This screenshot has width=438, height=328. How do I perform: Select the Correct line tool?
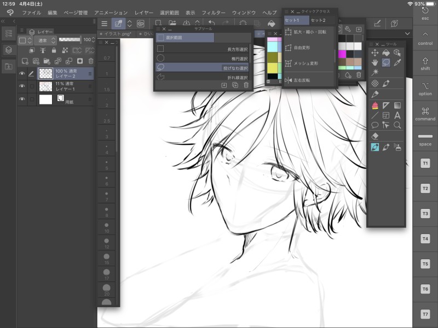[386, 125]
